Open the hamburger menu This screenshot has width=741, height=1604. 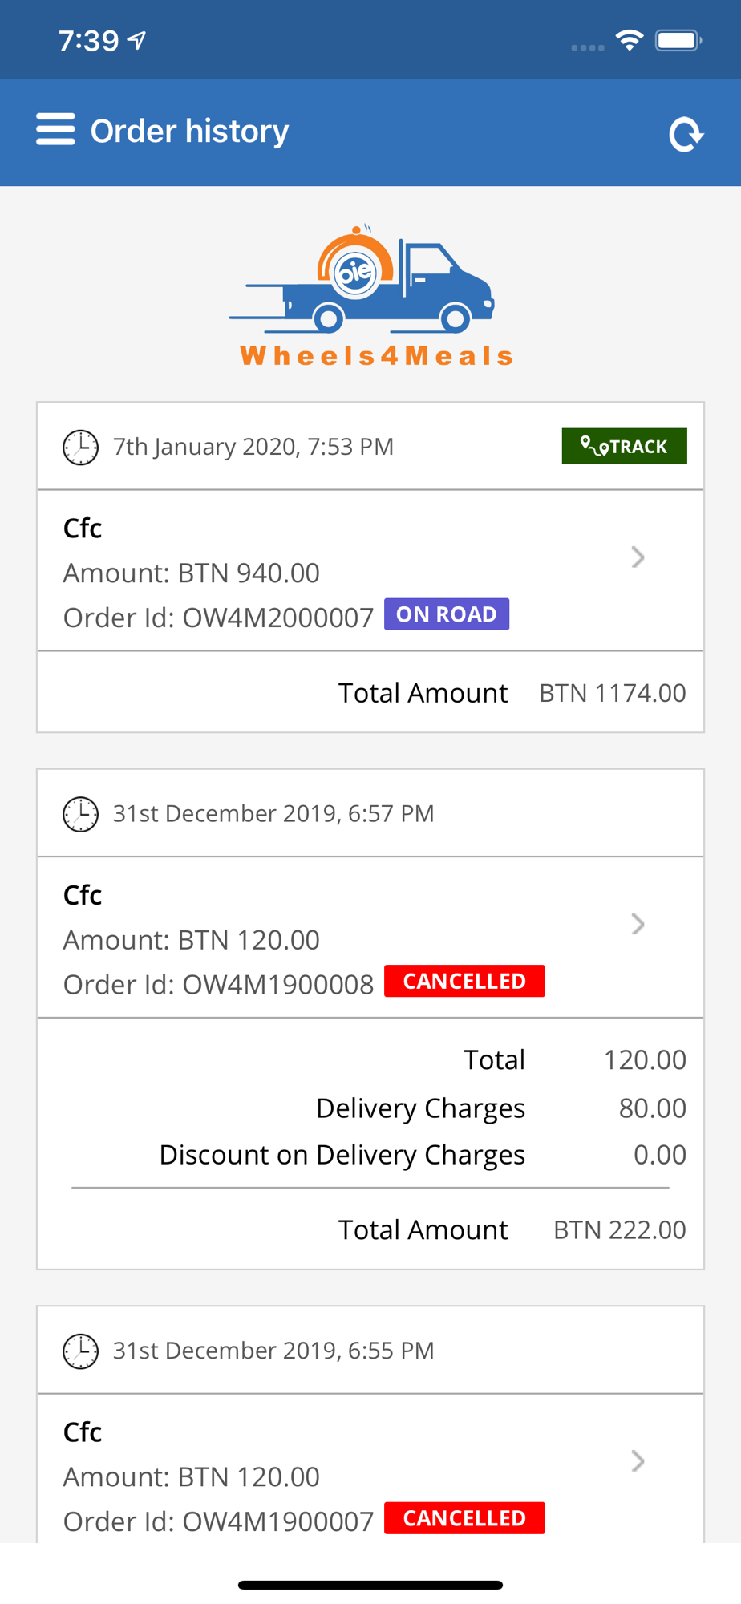point(55,130)
